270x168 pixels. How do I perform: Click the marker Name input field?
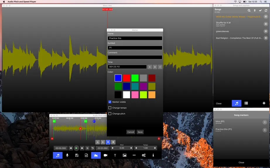[135, 38]
